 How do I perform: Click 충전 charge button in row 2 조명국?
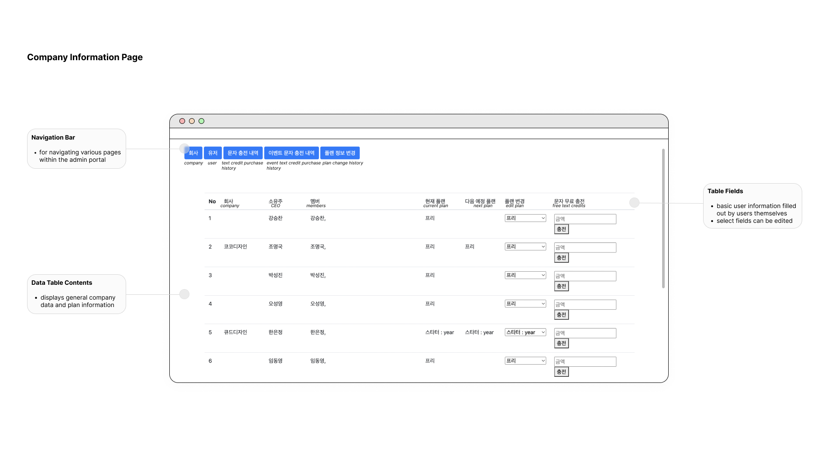561,258
